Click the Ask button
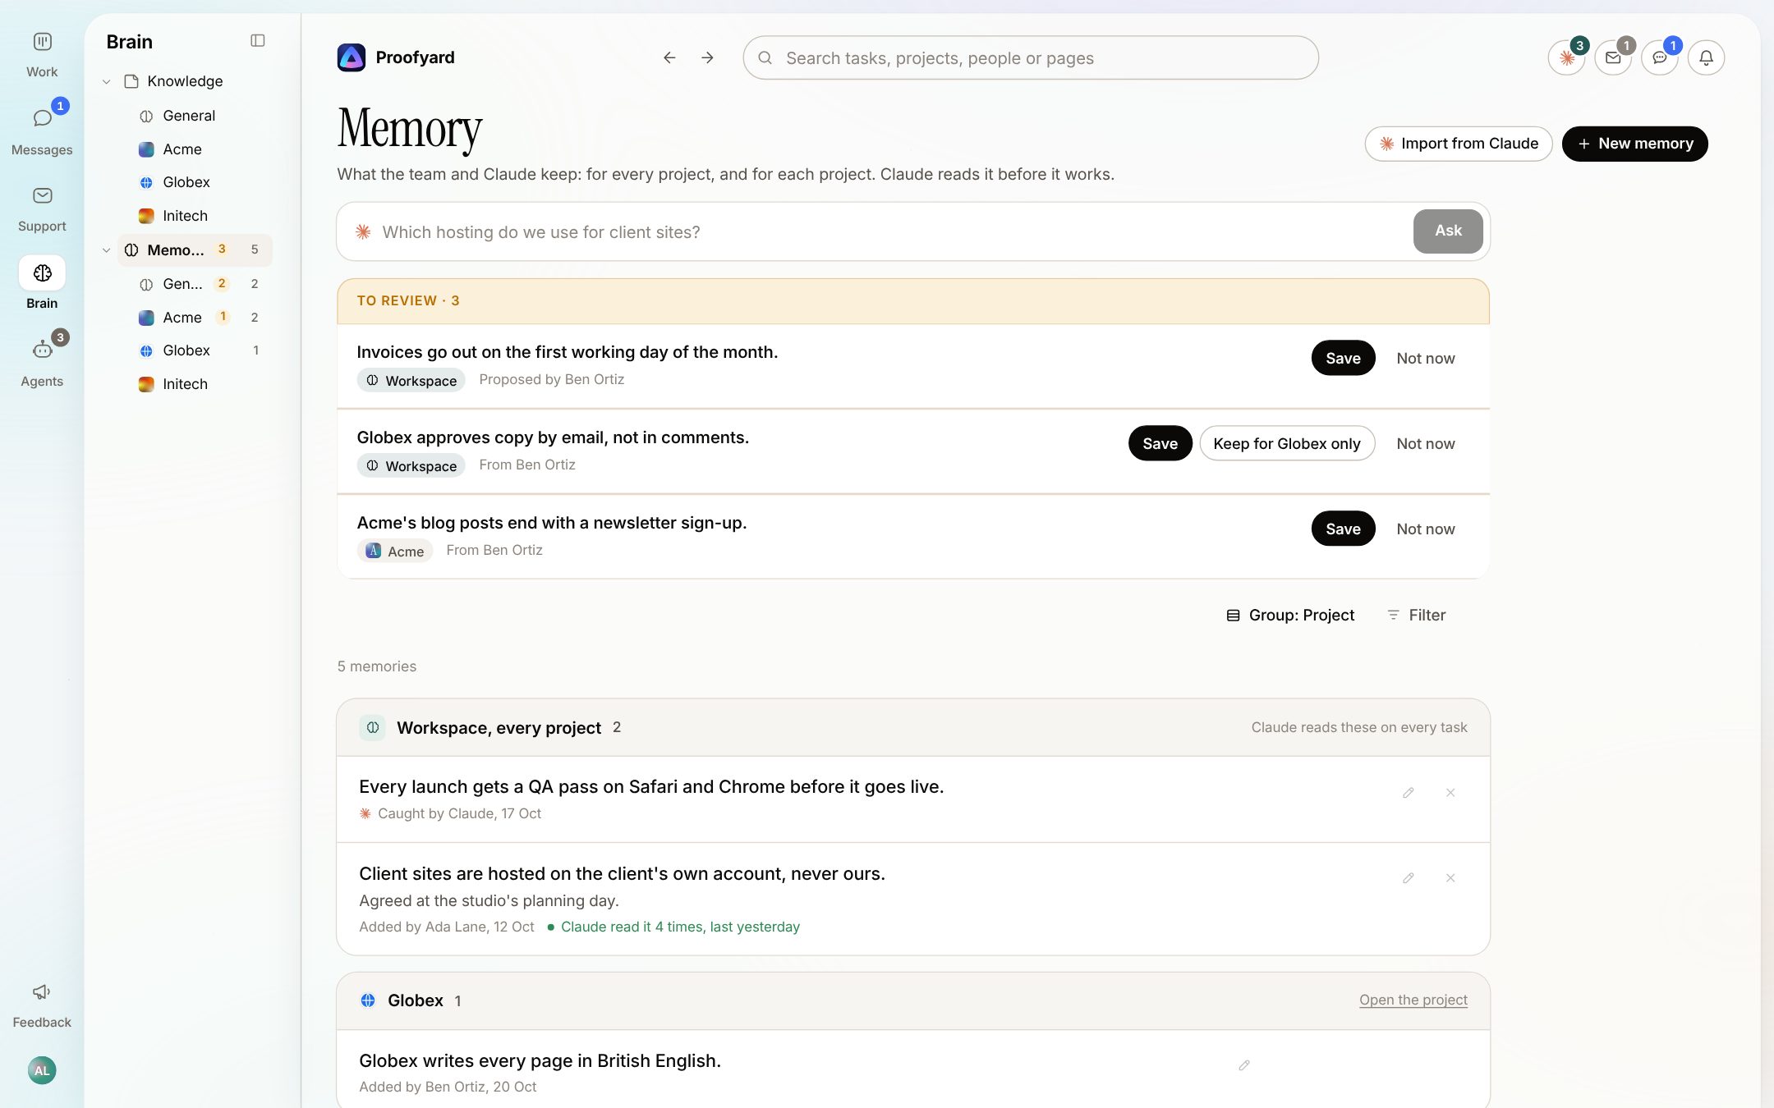The image size is (1774, 1108). click(x=1448, y=231)
